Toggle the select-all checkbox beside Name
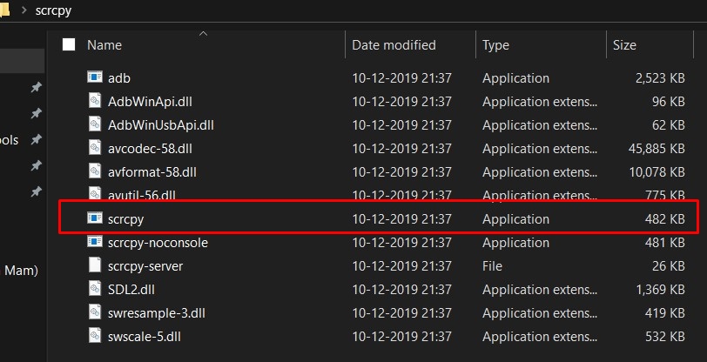 tap(69, 44)
